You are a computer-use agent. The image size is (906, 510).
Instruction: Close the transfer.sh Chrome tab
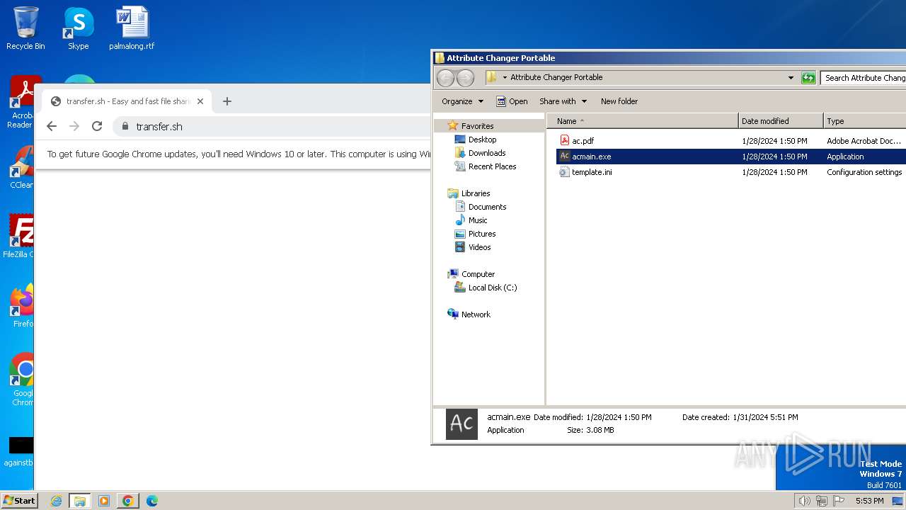(200, 101)
